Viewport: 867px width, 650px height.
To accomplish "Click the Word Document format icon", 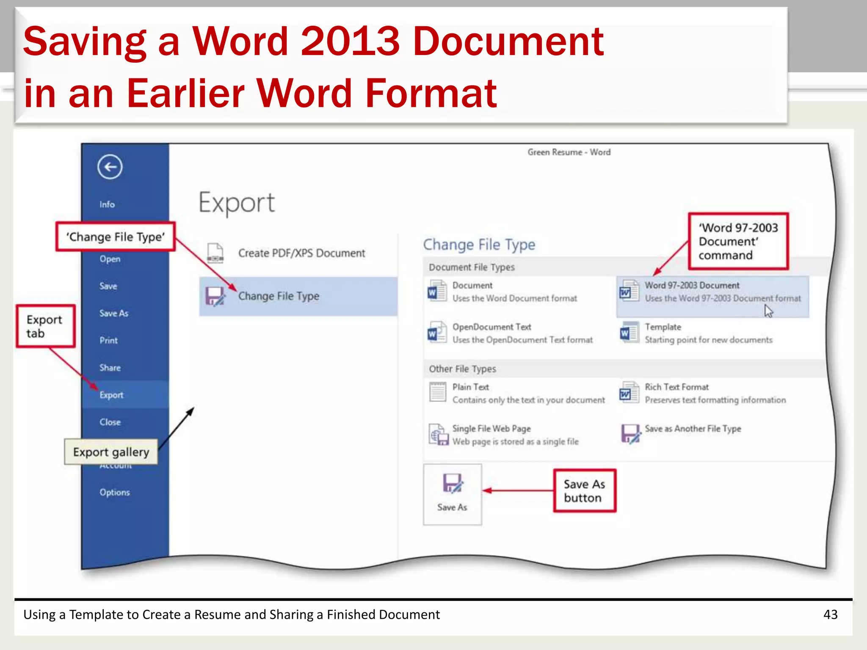I will (437, 291).
